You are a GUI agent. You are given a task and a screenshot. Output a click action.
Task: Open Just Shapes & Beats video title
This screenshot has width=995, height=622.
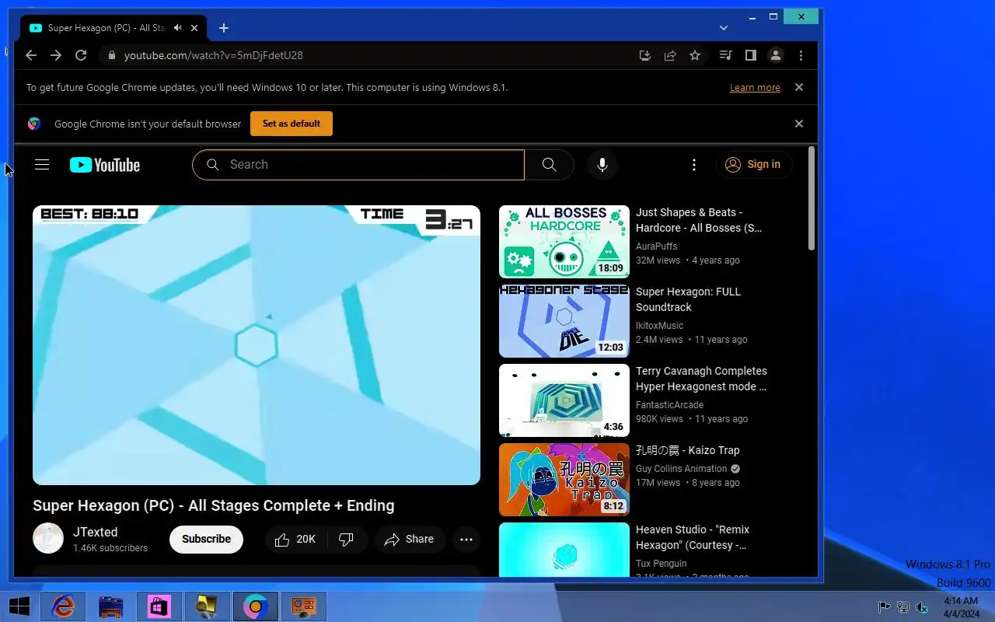pyautogui.click(x=699, y=220)
